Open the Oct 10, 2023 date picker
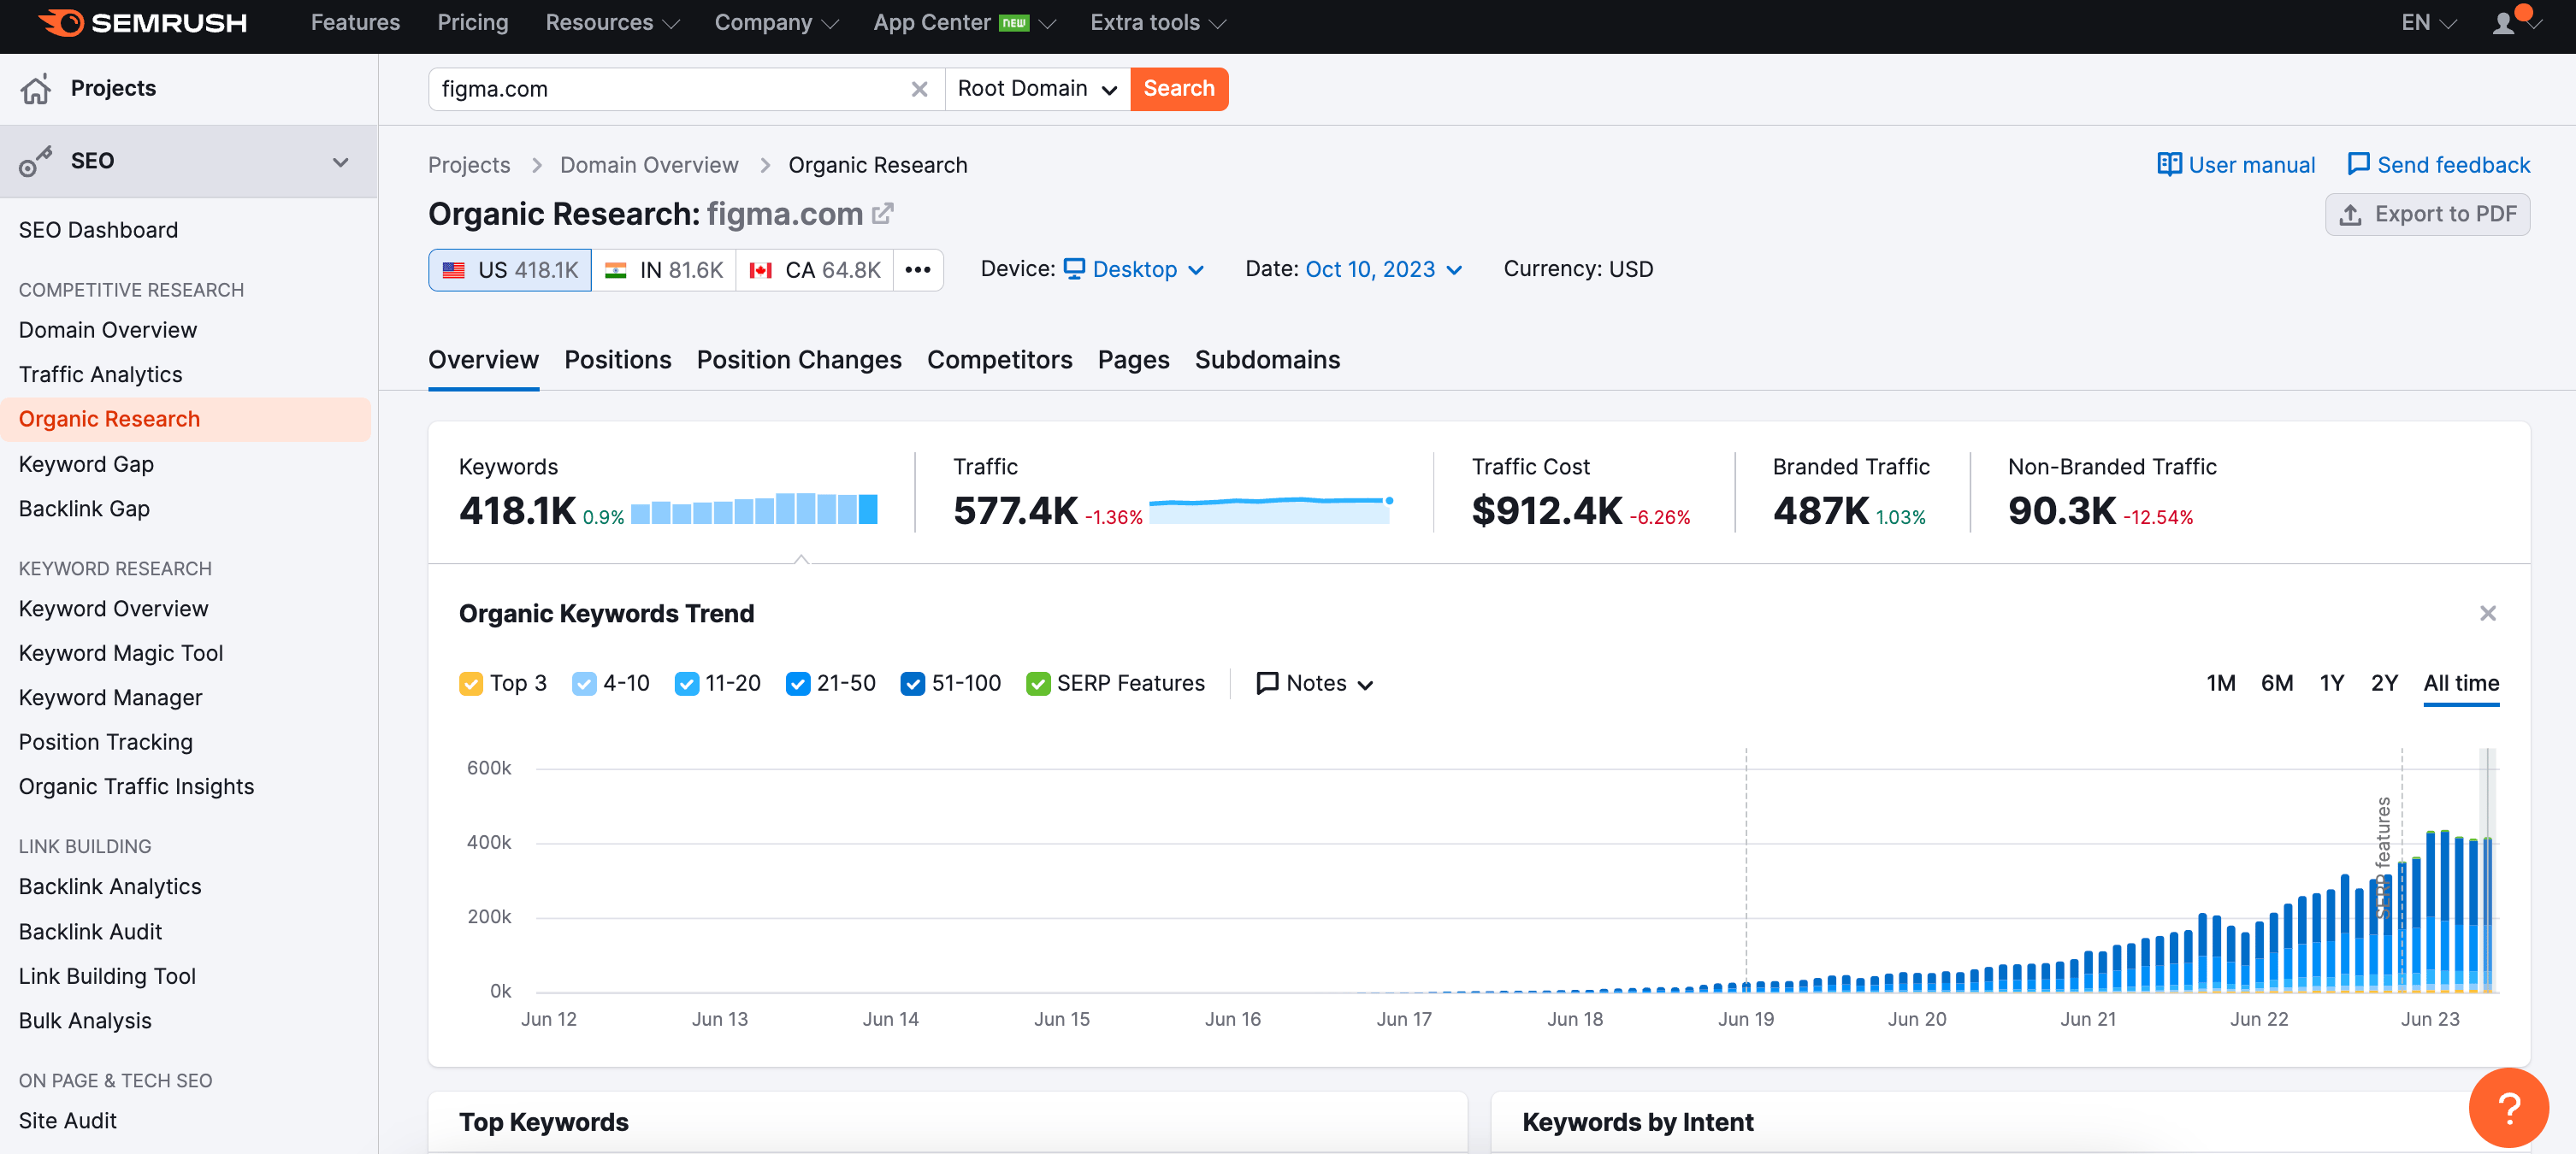Screen dimensions: 2576x1154 click(1383, 268)
